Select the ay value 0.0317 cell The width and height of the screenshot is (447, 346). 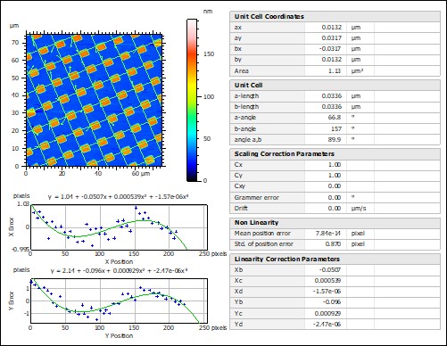click(326, 38)
